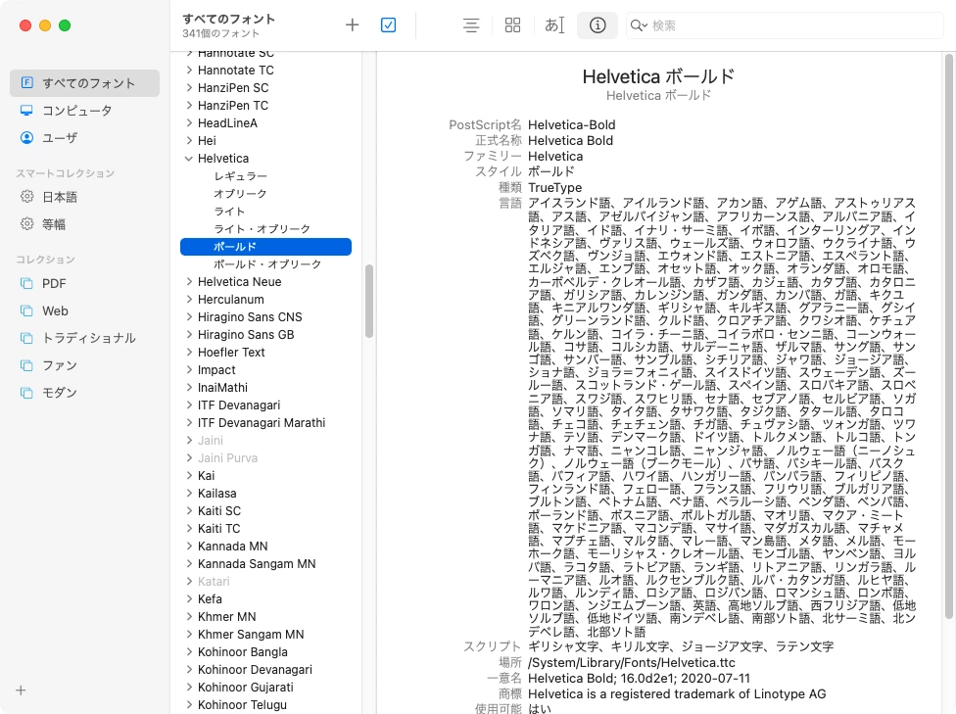Switch to grid view icon
This screenshot has width=956, height=714.
tap(512, 25)
